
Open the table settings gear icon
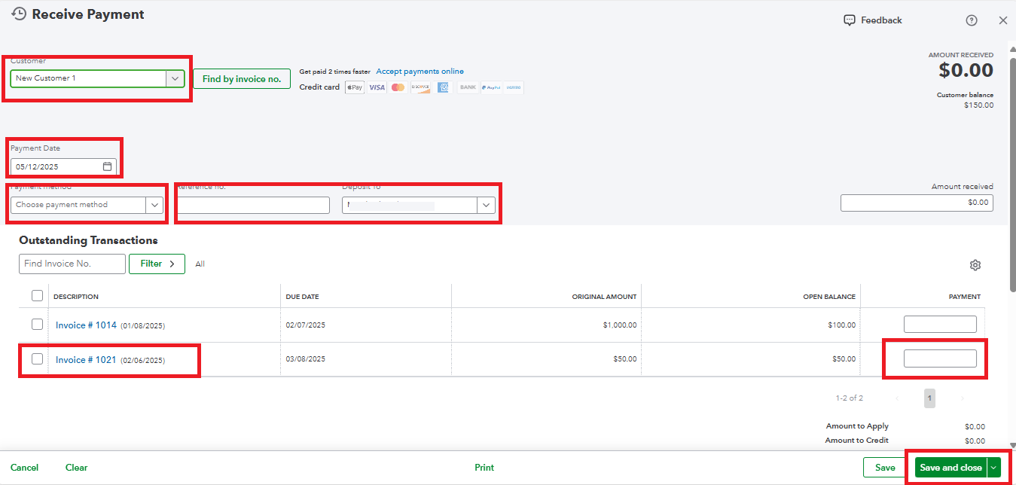pyautogui.click(x=975, y=265)
